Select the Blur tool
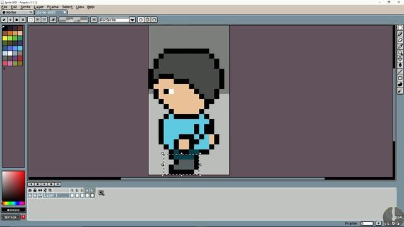Image resolution: width=404 pixels, height=227 pixels. [400, 91]
